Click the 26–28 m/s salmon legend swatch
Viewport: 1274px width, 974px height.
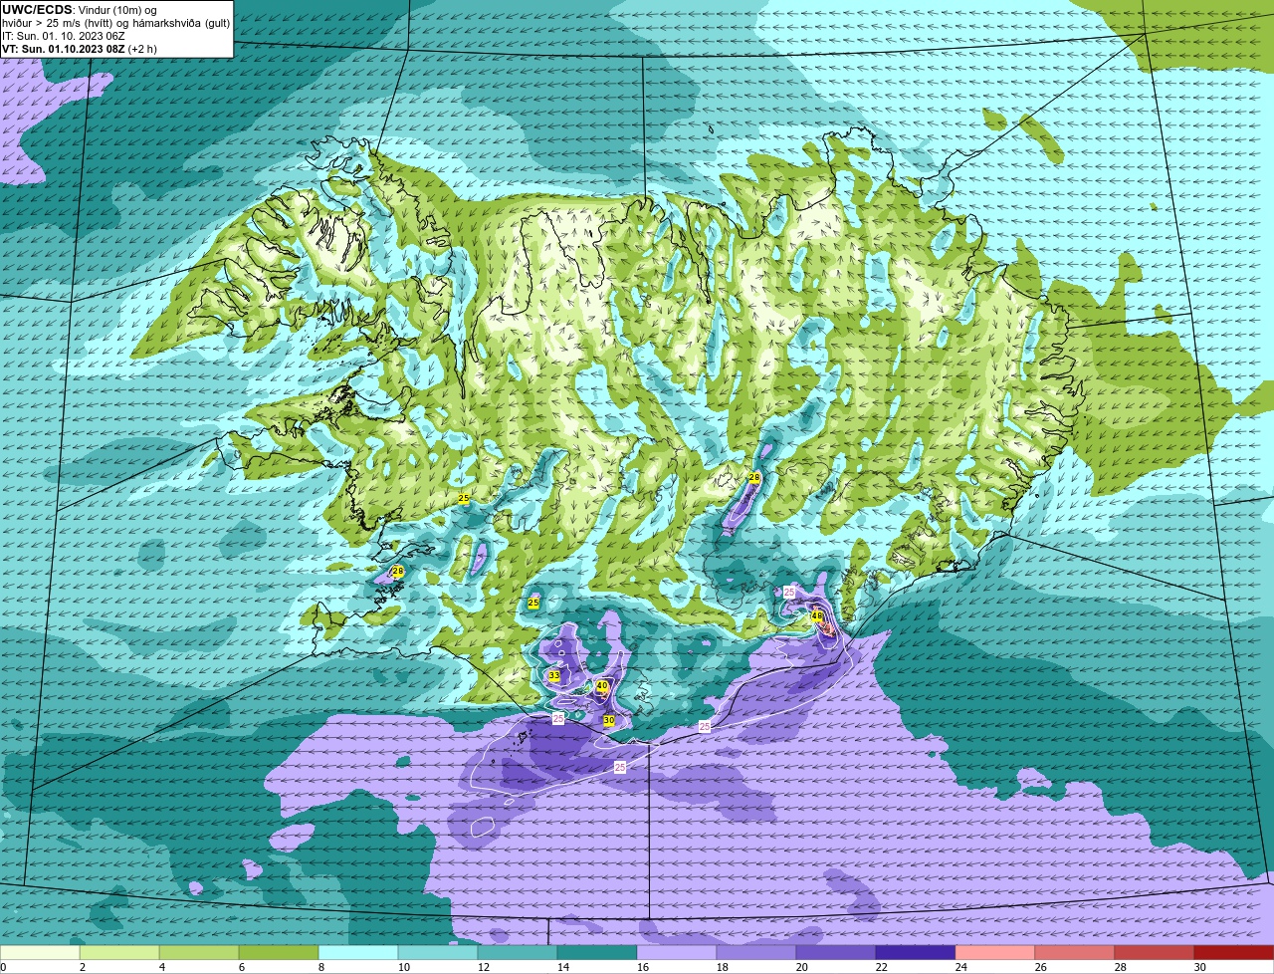click(1075, 953)
